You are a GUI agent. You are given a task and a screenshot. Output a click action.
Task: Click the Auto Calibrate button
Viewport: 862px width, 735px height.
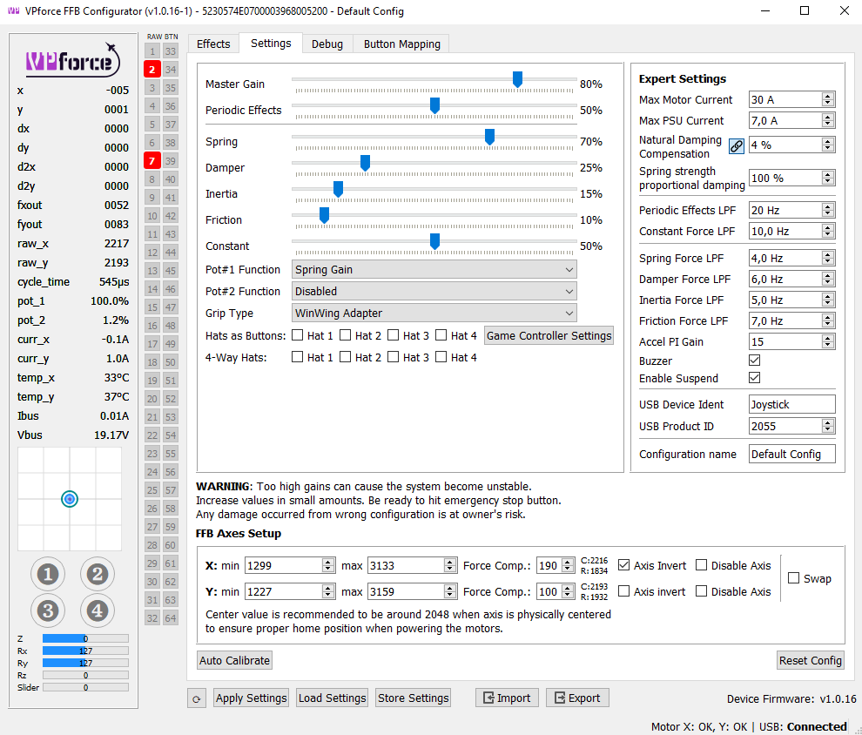234,660
